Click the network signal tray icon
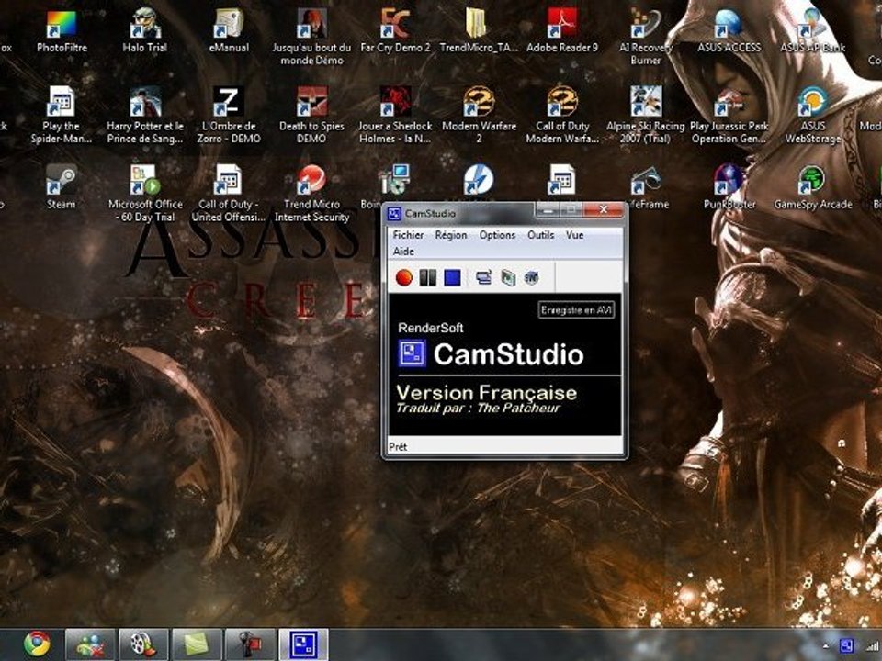The image size is (882, 661). (873, 646)
